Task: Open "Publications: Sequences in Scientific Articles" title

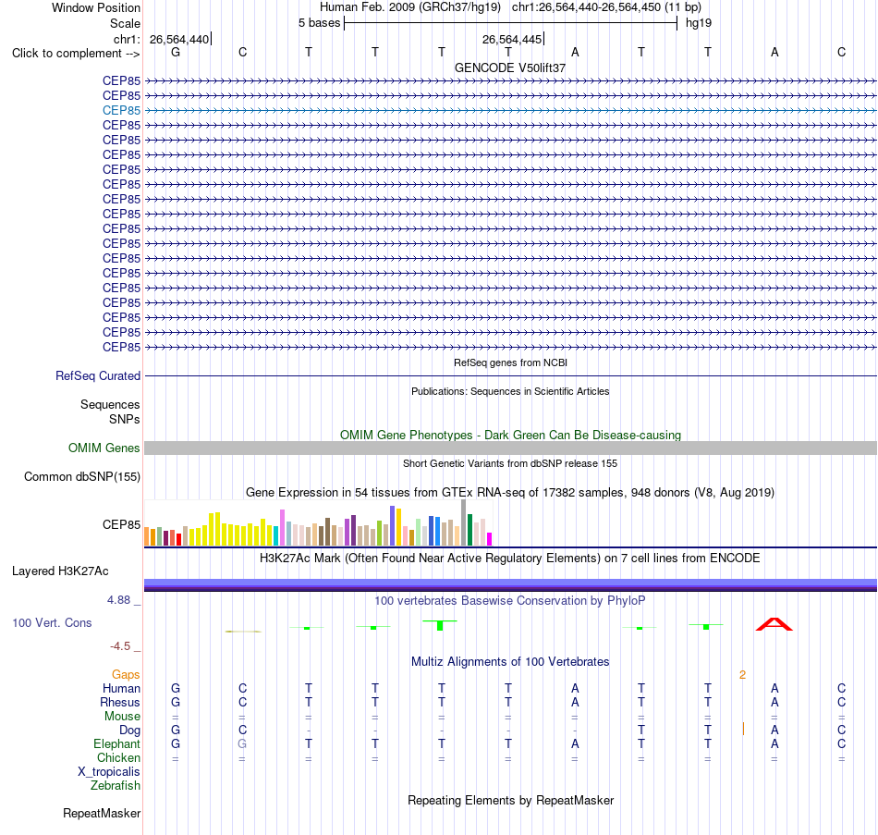Action: point(510,391)
